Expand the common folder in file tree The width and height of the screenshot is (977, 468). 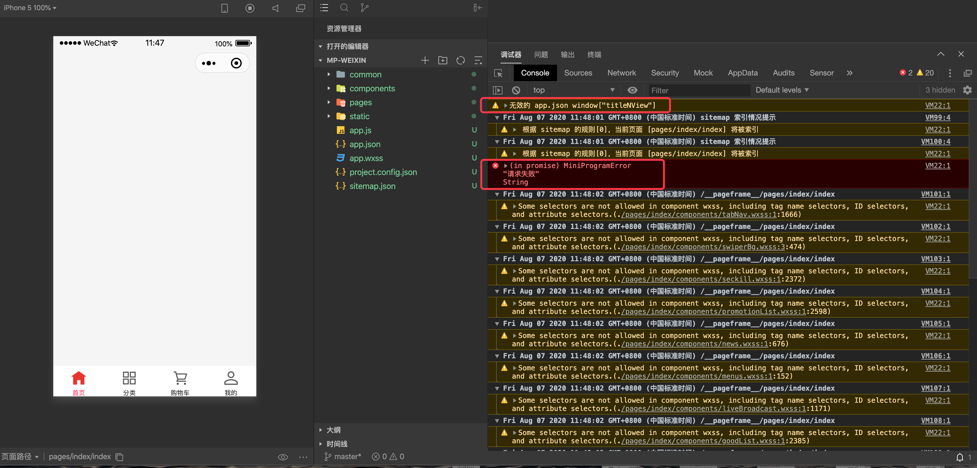tap(328, 74)
